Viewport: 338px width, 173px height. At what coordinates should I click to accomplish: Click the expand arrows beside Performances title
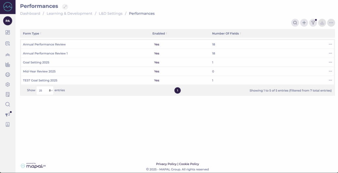[x=65, y=7]
